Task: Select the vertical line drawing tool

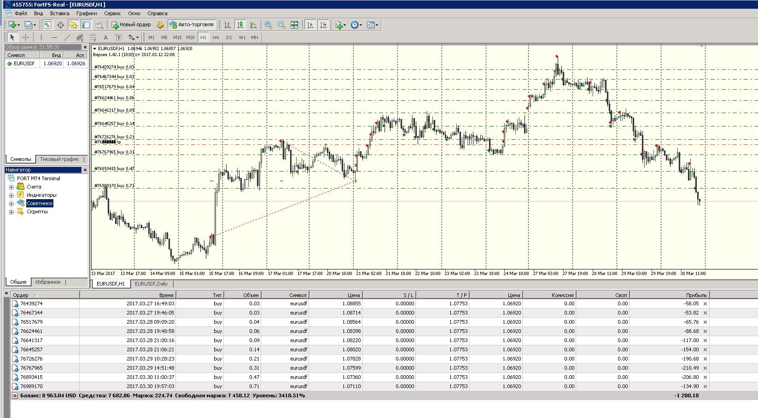Action: click(41, 37)
